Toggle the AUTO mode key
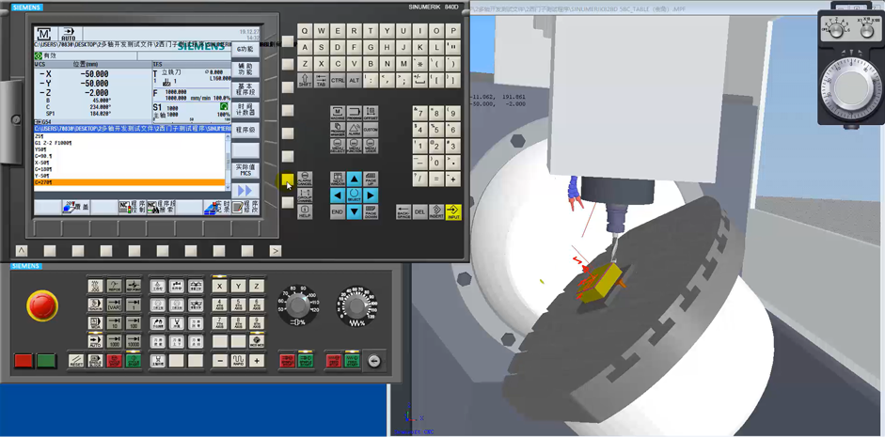This screenshot has height=437, width=885. [95, 342]
